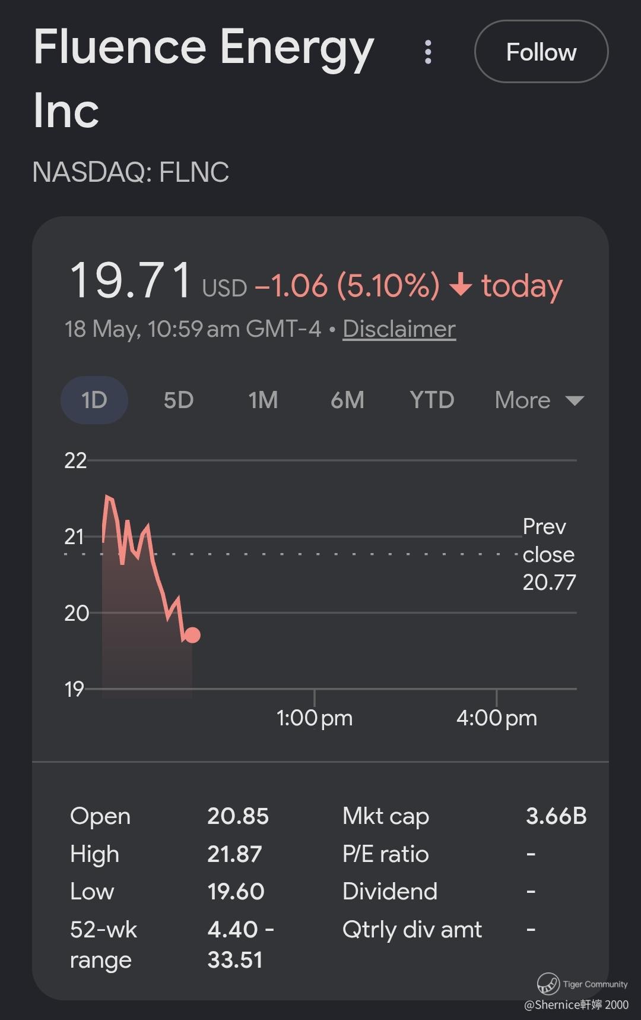Click the Mkt cap 3.66B value
The image size is (641, 1020).
pos(556,816)
